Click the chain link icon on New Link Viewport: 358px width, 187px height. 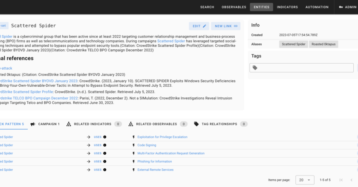(236, 26)
